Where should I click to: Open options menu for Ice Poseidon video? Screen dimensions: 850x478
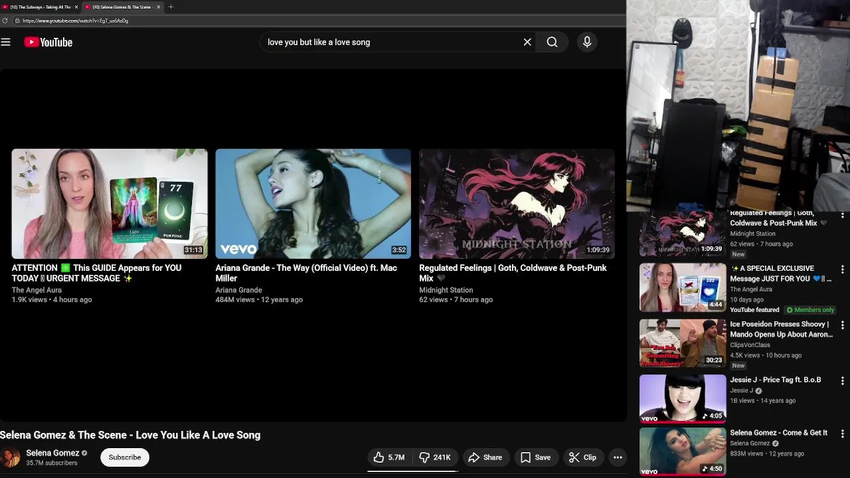pyautogui.click(x=842, y=325)
